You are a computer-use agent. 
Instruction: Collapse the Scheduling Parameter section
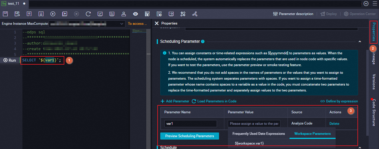(360, 42)
